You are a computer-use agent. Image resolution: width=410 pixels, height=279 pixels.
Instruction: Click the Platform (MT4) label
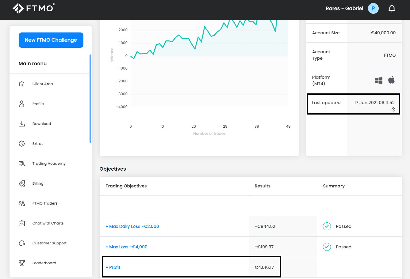tap(321, 81)
